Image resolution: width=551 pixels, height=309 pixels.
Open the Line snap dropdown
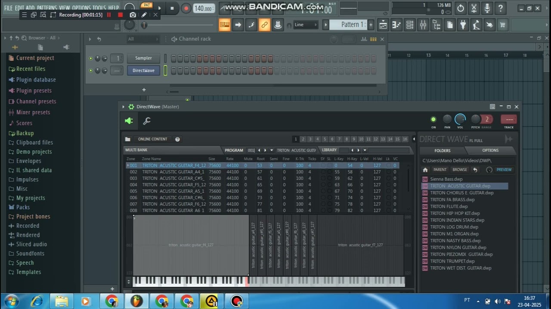pos(306,25)
